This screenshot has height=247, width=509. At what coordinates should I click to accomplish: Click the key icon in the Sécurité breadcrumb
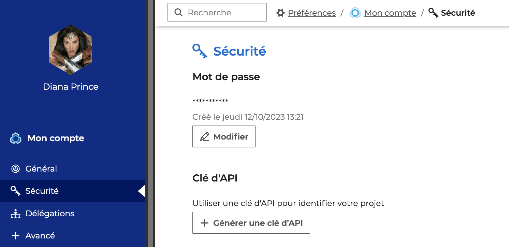[433, 13]
